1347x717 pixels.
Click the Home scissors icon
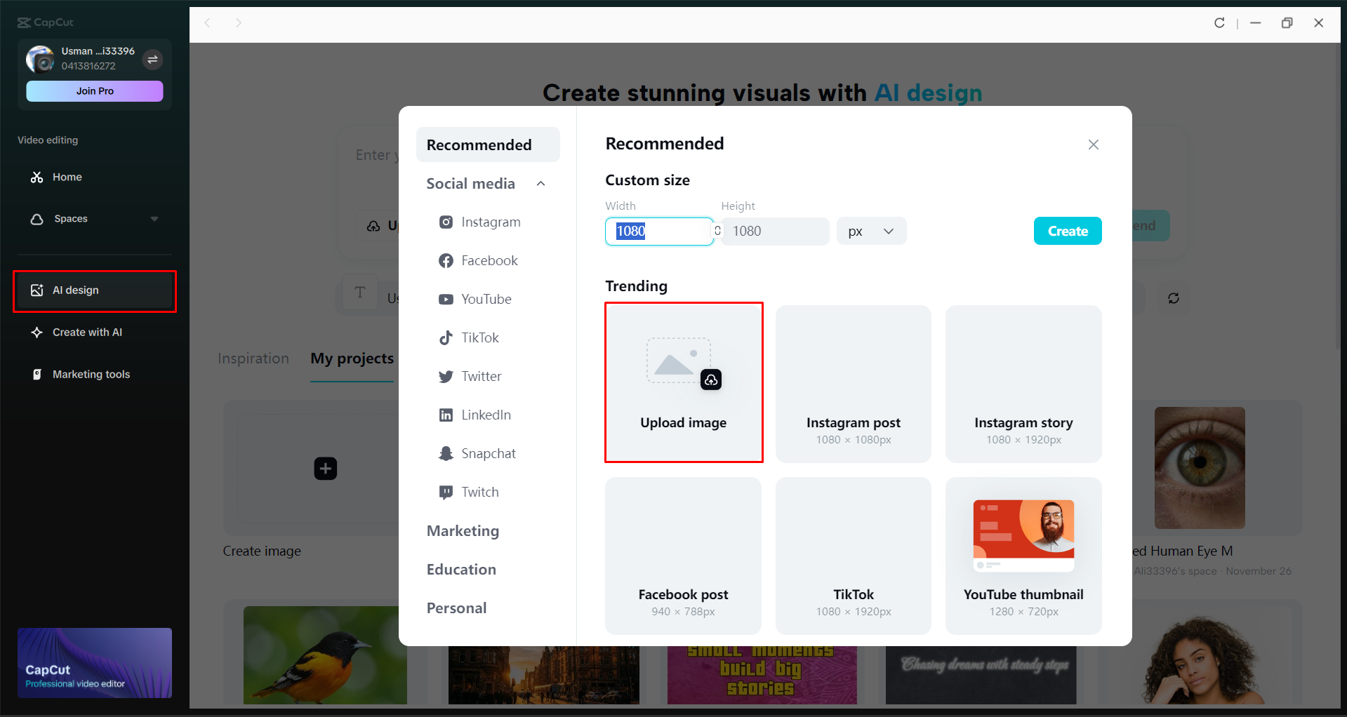(37, 177)
